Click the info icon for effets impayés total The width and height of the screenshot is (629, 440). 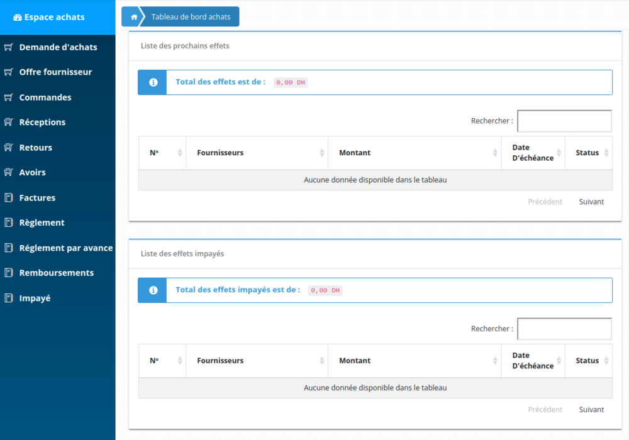click(x=153, y=290)
